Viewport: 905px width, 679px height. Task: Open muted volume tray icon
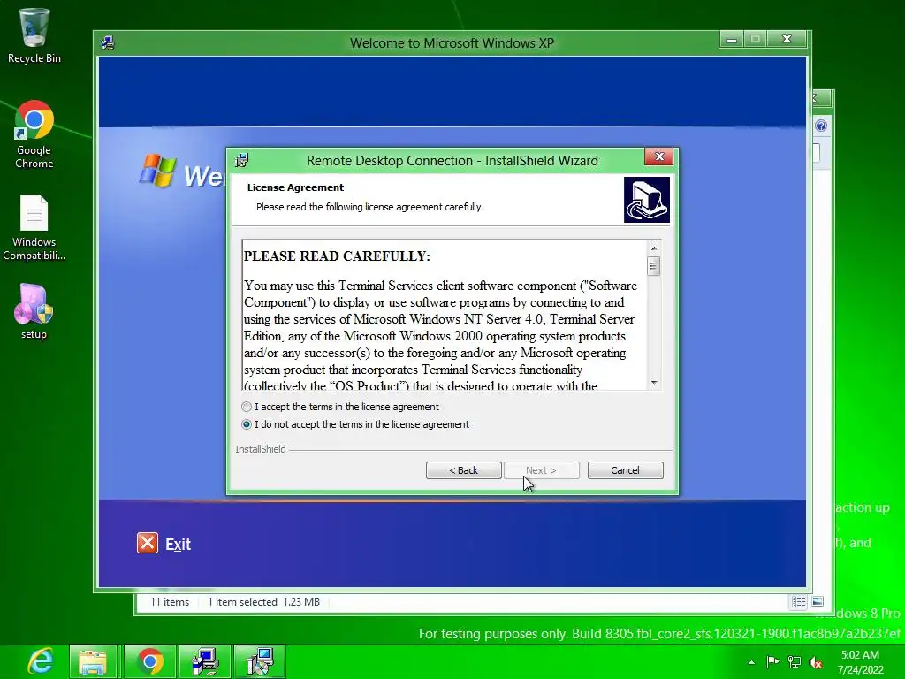click(x=816, y=662)
